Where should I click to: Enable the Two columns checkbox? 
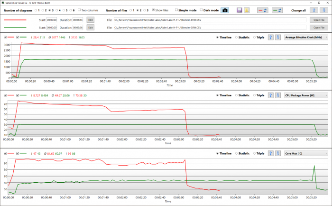point(79,10)
